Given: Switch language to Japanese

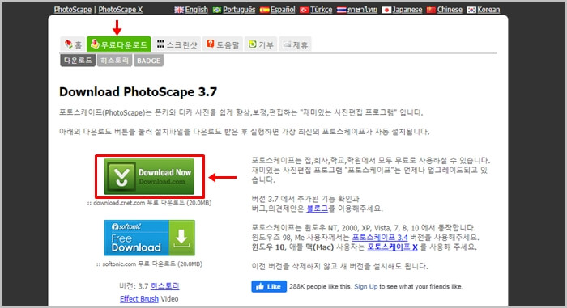Looking at the screenshot, I should tap(407, 10).
